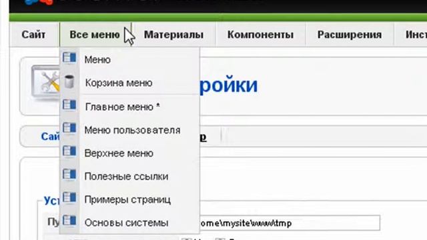Click the icon beside Меню entry
The width and height of the screenshot is (427, 240).
click(69, 58)
